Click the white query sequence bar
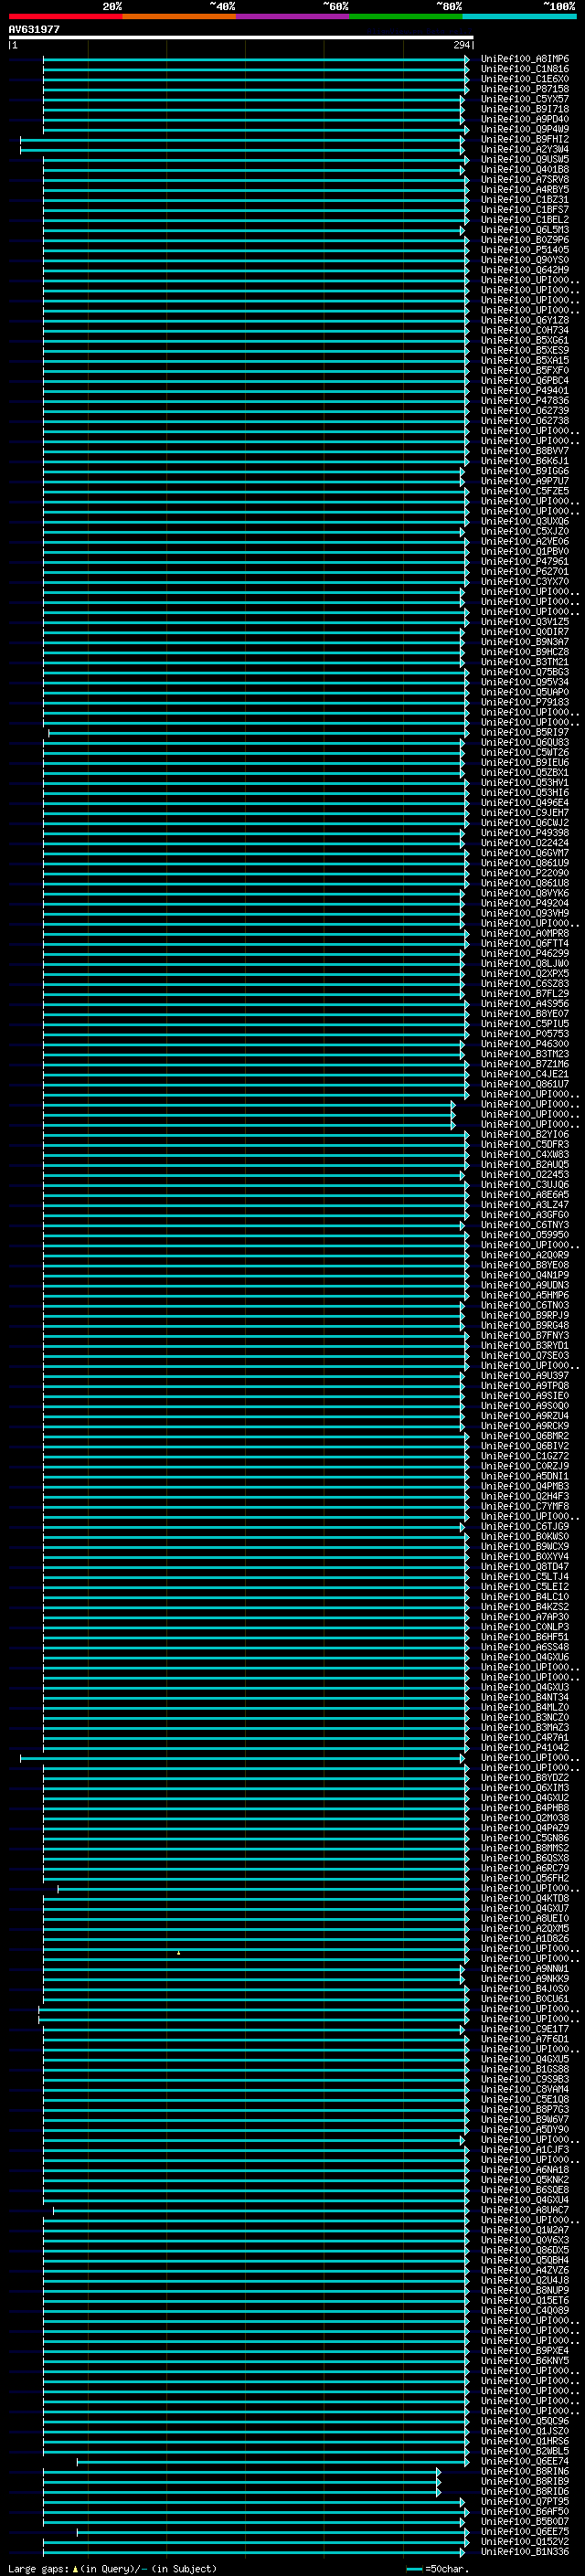 (241, 37)
